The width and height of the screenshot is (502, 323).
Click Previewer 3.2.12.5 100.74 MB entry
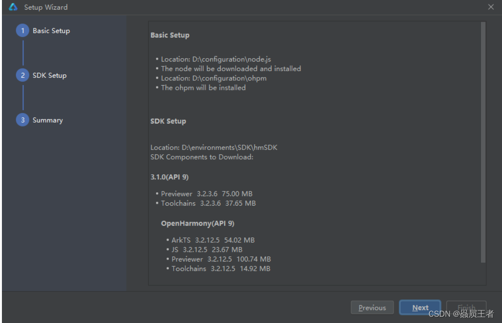(x=221, y=259)
